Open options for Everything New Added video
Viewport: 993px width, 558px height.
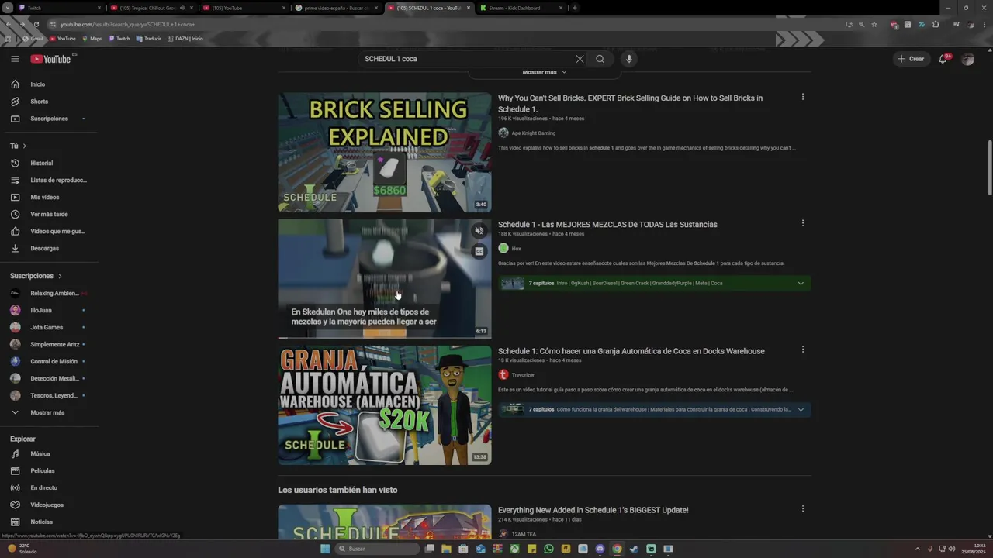(803, 509)
